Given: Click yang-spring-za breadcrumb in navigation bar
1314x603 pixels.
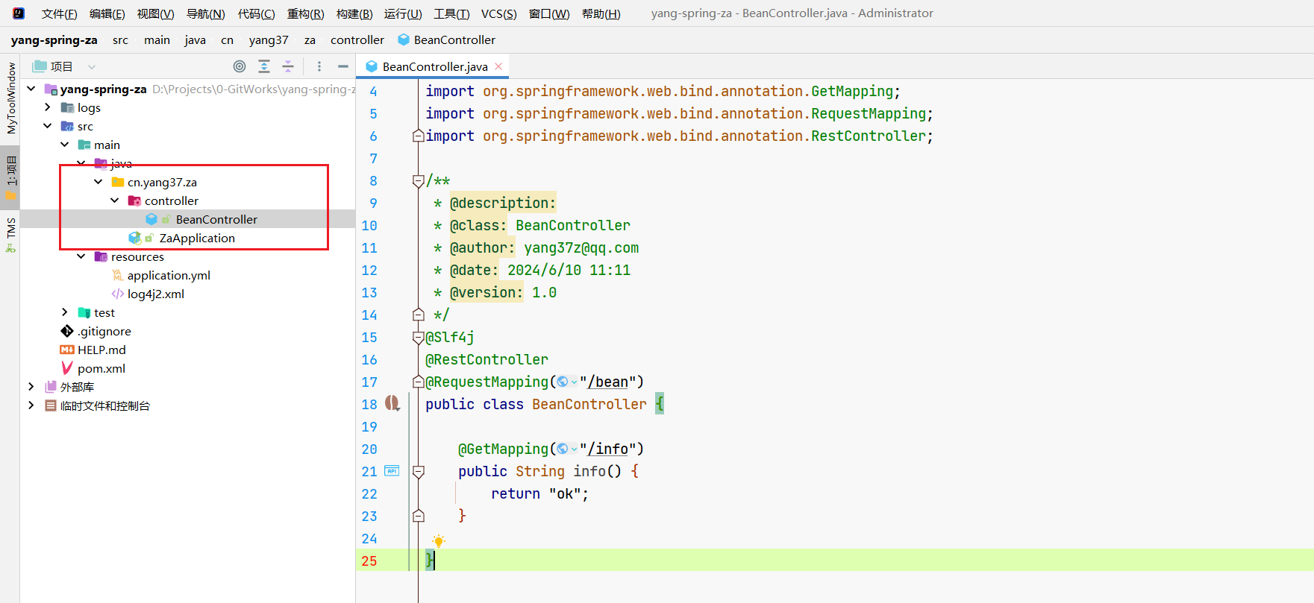Looking at the screenshot, I should (54, 40).
